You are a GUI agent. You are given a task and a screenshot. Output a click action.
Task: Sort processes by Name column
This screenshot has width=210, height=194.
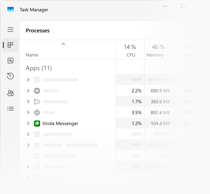(32, 55)
